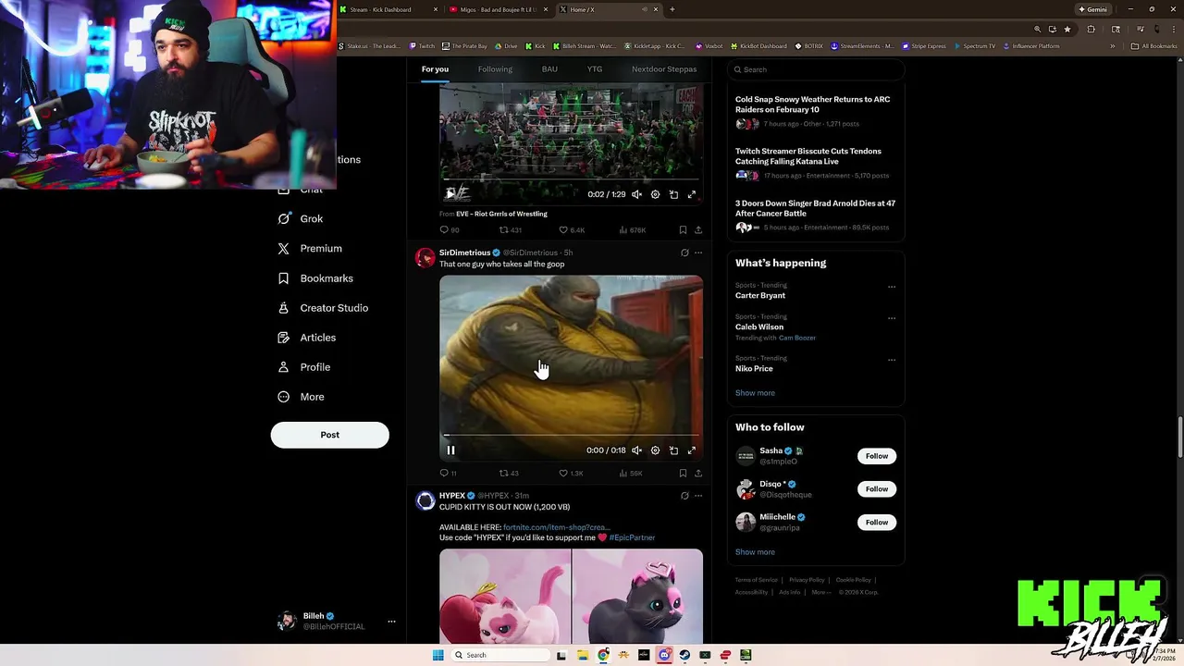This screenshot has height=666, width=1184.
Task: Enable picture-in-picture on SirDimetrious video
Action: 673,450
